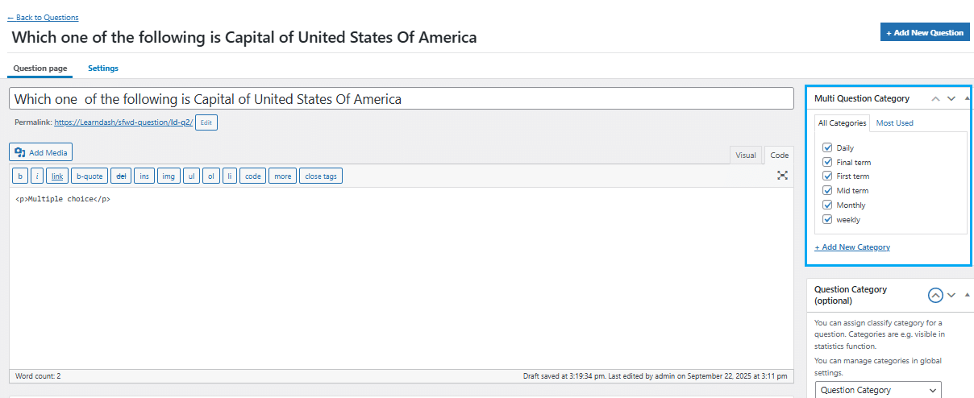Insert image with the img quicktag
Screen dimensions: 974x398
(169, 176)
